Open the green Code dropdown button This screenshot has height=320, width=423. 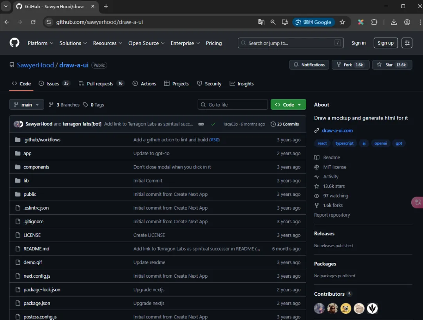pyautogui.click(x=288, y=105)
